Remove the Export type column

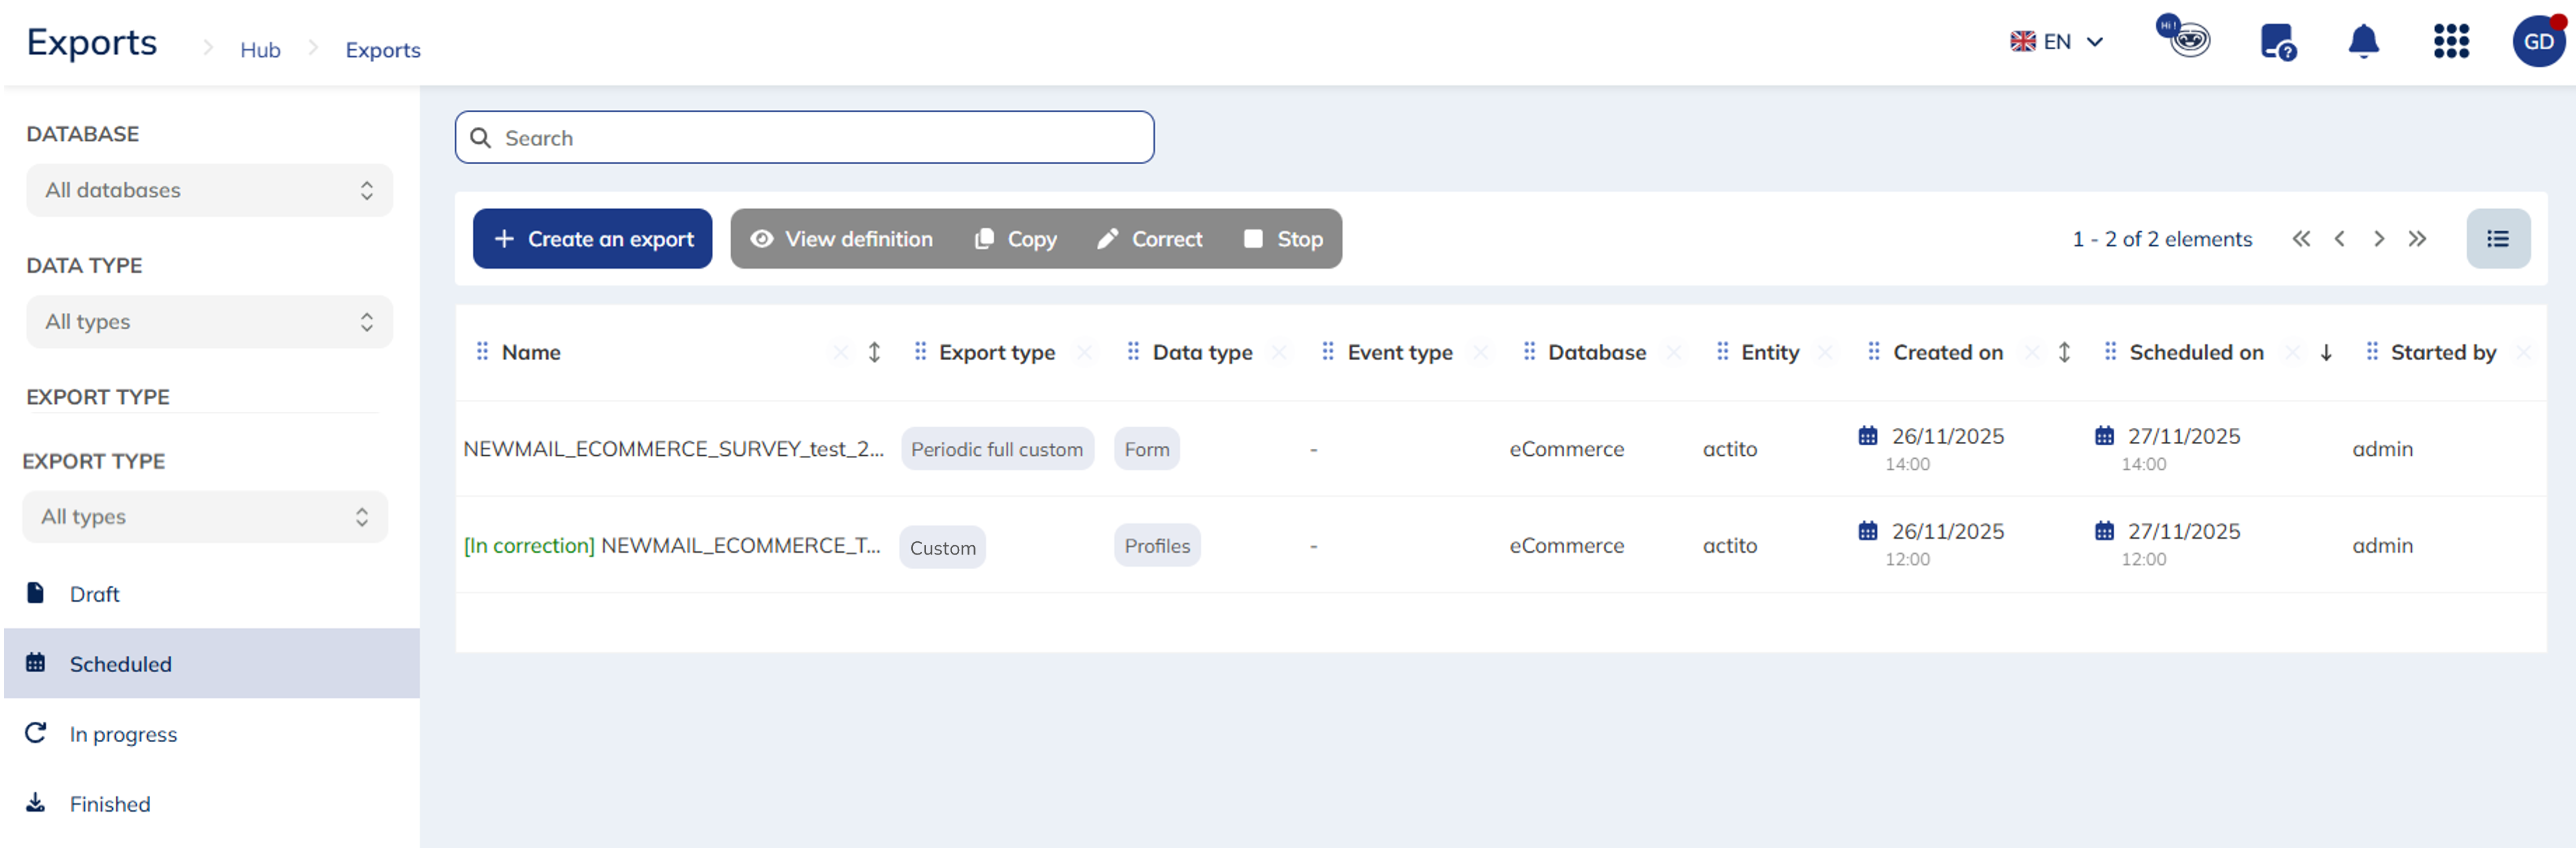pyautogui.click(x=1084, y=352)
